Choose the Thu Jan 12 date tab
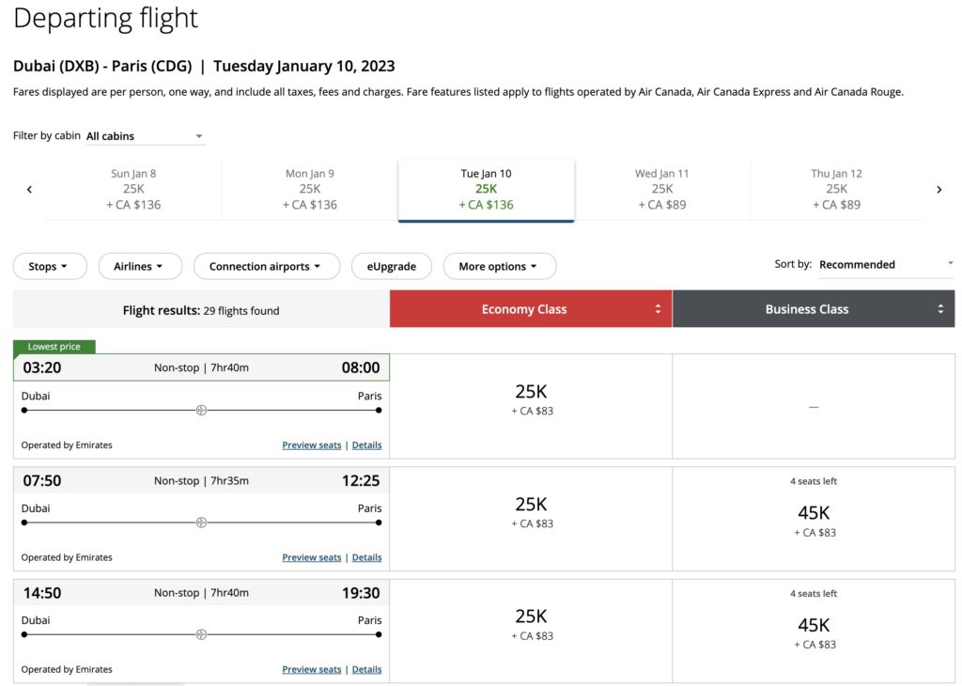 (x=836, y=189)
